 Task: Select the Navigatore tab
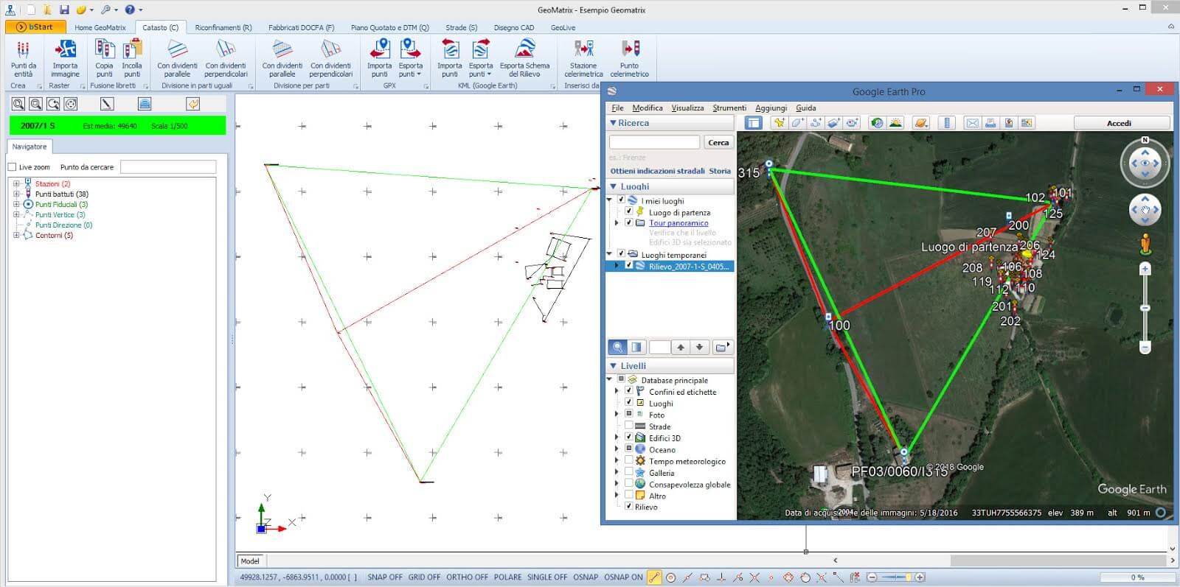[x=29, y=147]
